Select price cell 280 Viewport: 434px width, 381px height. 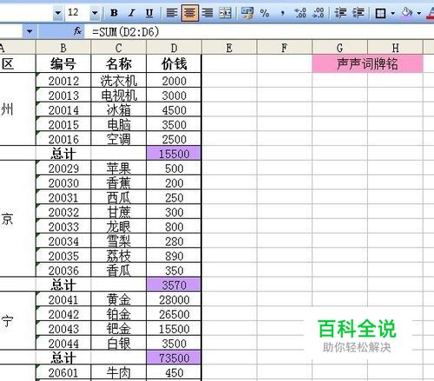[x=174, y=241]
